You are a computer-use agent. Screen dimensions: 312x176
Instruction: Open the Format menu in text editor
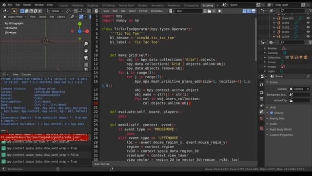click(x=143, y=11)
